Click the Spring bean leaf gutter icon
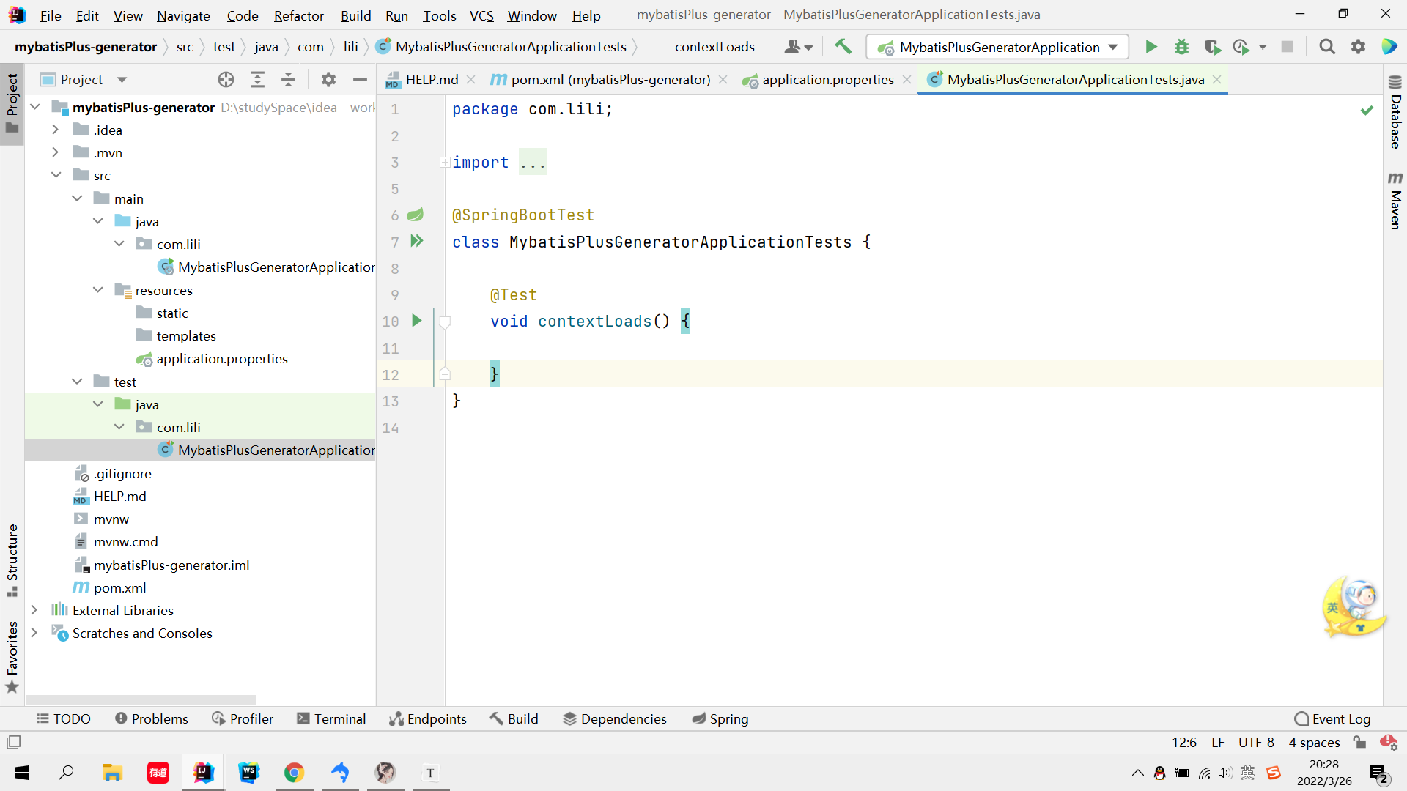1407x791 pixels. [x=416, y=215]
